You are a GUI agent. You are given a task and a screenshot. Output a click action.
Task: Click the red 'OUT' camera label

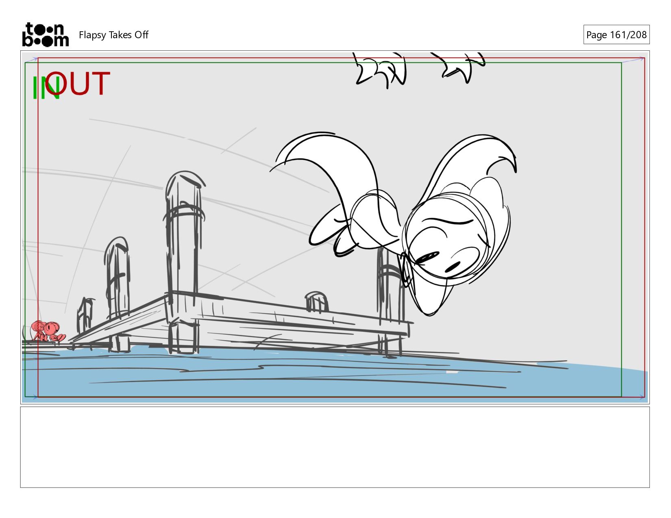(78, 84)
